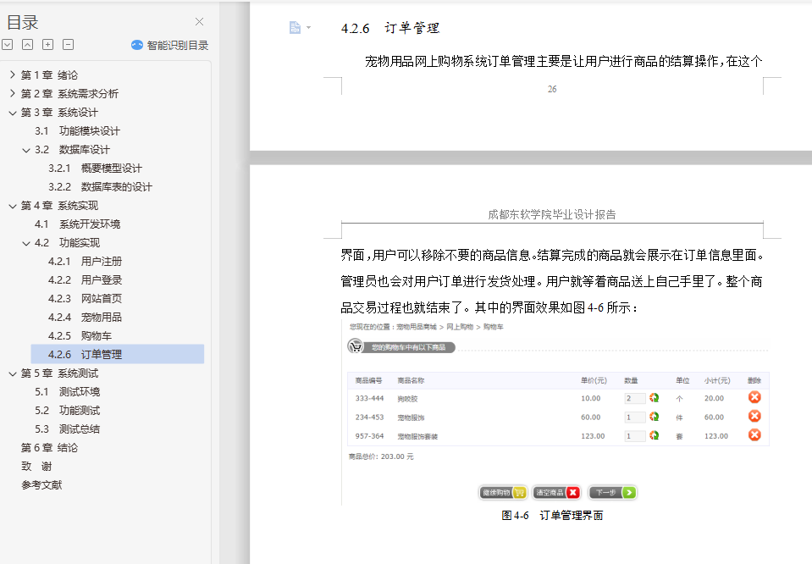Click the 智能识别目录 button label
This screenshot has width=812, height=564.
click(x=178, y=45)
